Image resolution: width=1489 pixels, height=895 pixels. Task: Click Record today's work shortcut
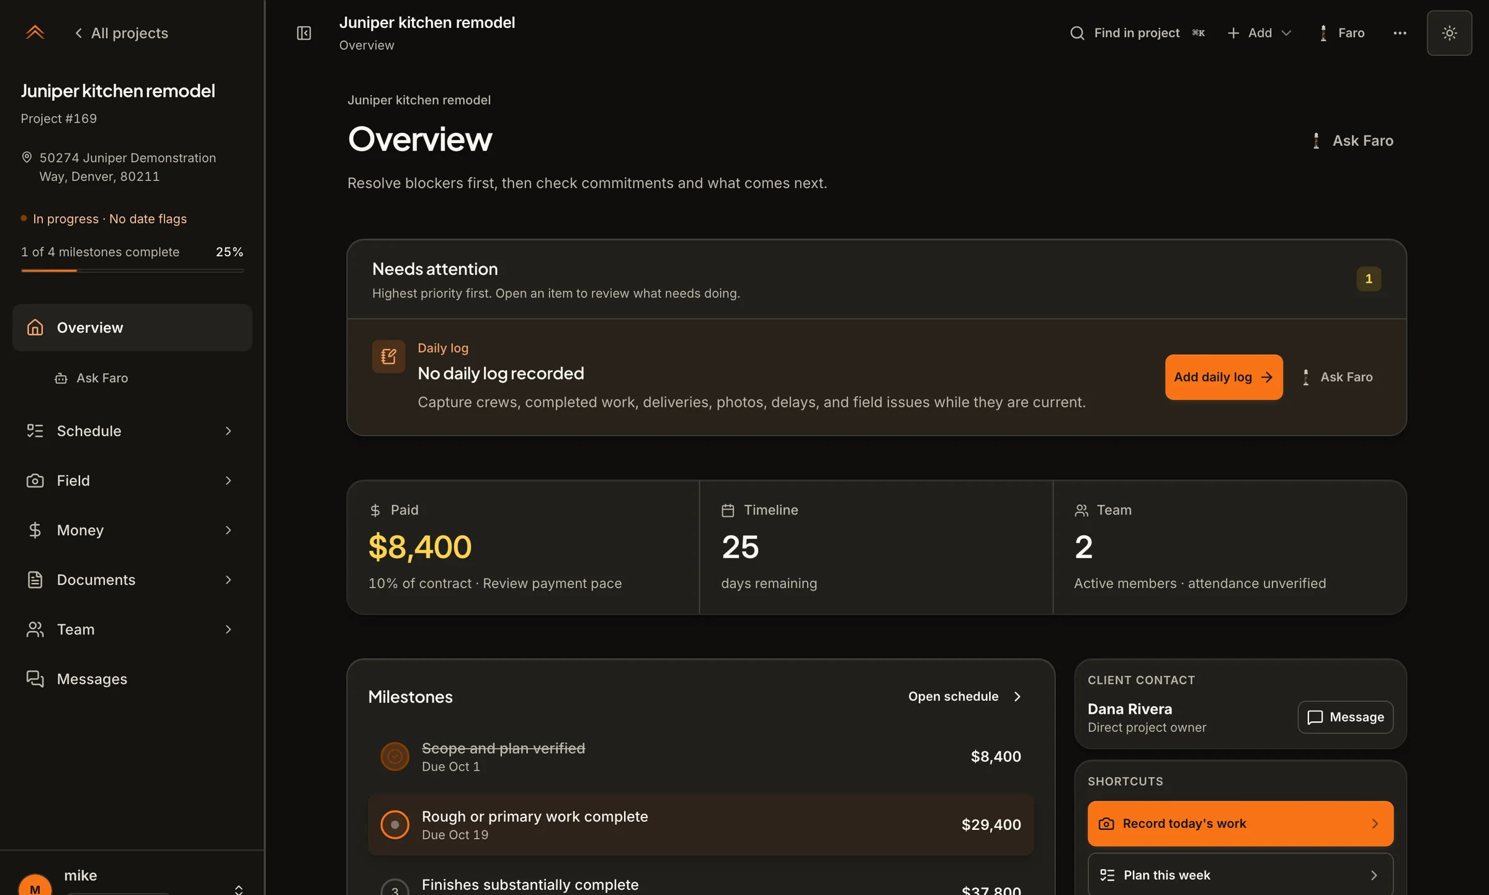(1240, 824)
